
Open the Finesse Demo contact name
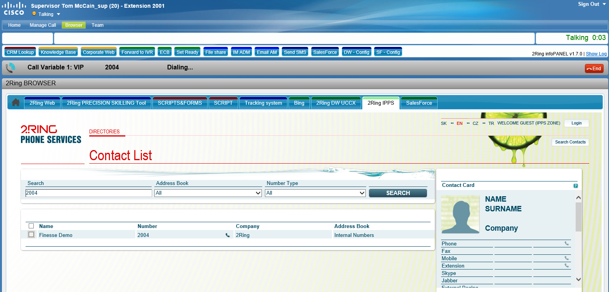click(x=56, y=235)
